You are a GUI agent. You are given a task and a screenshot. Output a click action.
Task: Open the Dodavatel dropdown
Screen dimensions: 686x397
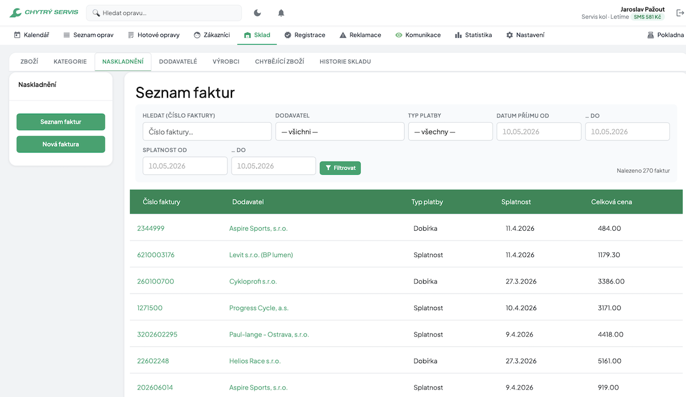[340, 131]
